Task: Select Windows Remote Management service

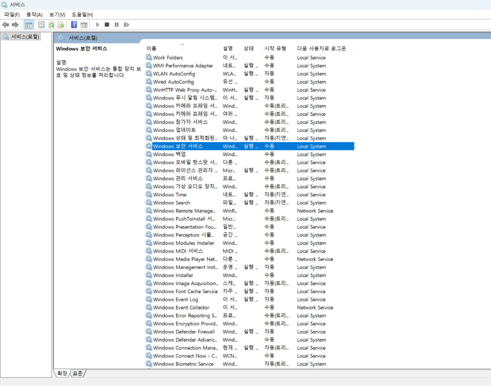Action: pyautogui.click(x=249, y=211)
